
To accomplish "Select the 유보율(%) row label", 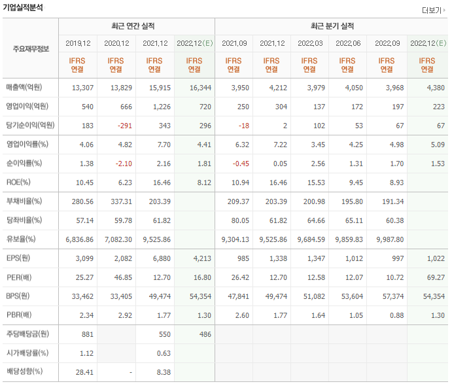I will tap(21, 239).
